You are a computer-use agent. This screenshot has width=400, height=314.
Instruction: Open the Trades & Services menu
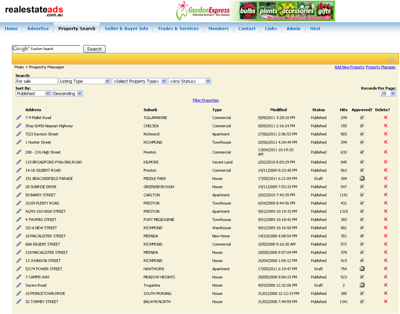178,29
